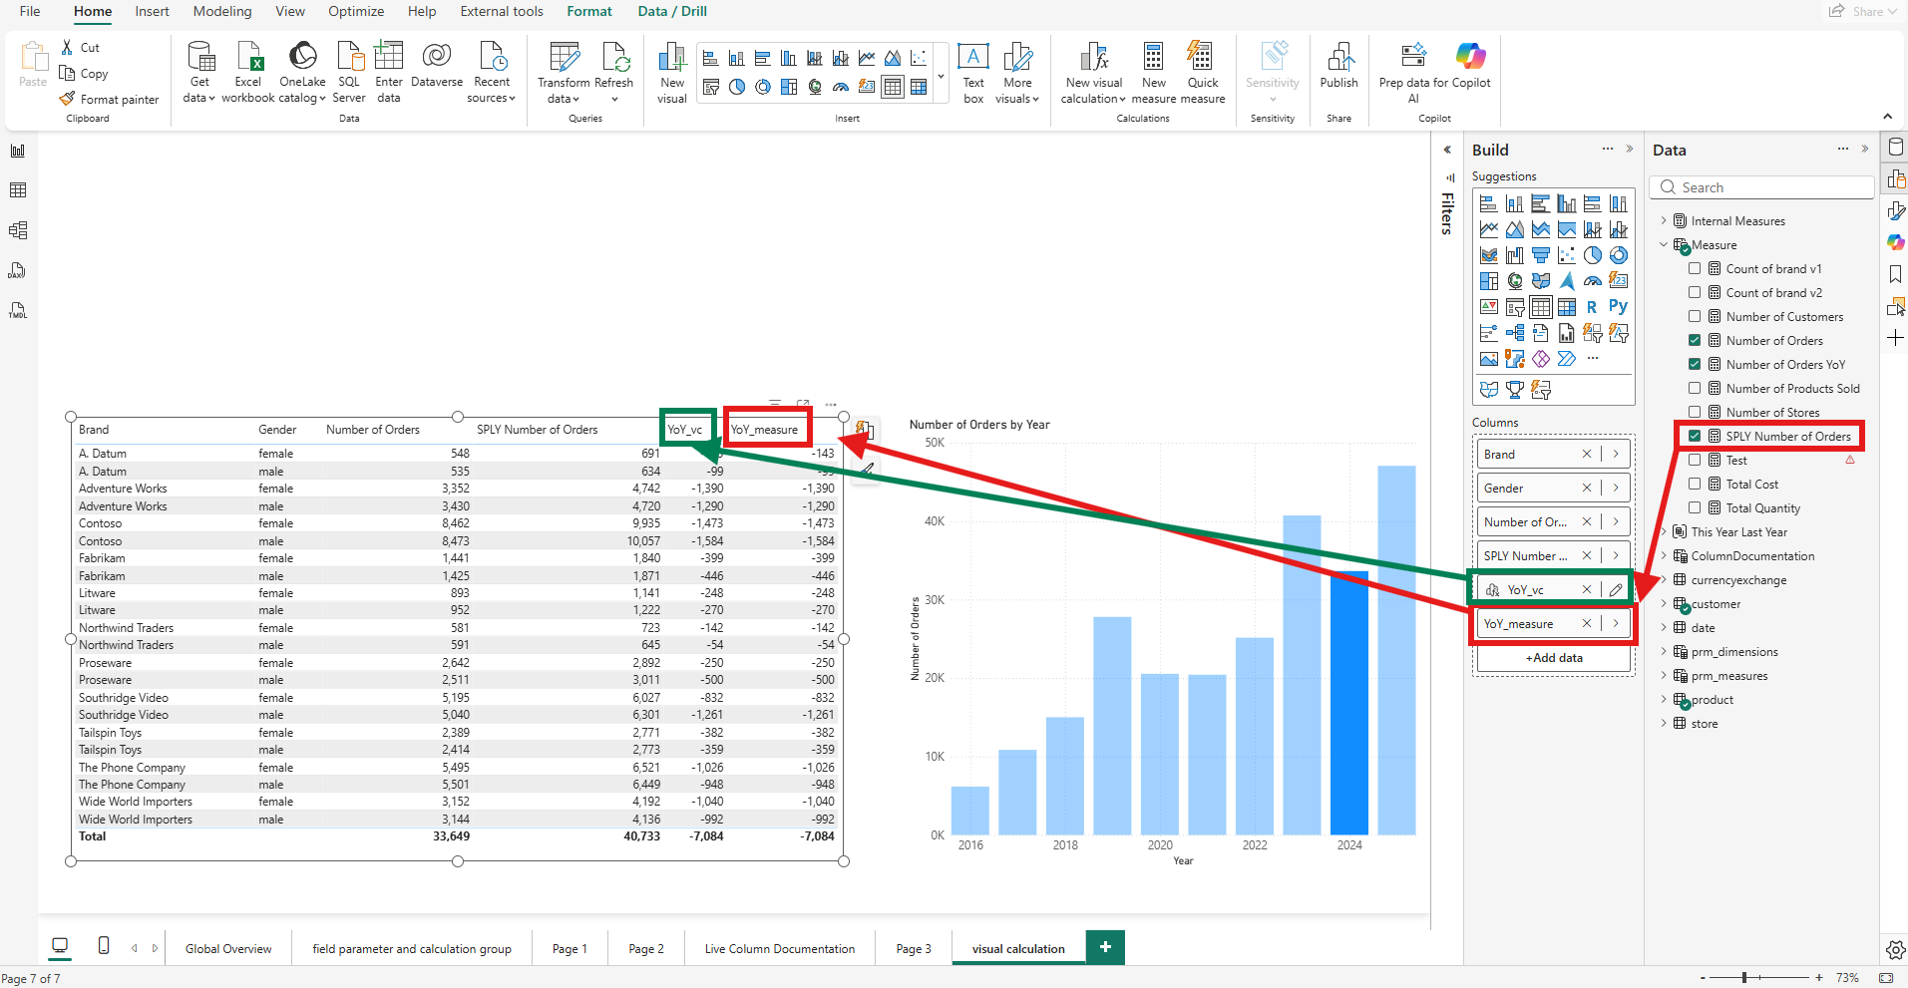The width and height of the screenshot is (1908, 988).
Task: Switch to Global Overview page tab
Action: click(228, 948)
